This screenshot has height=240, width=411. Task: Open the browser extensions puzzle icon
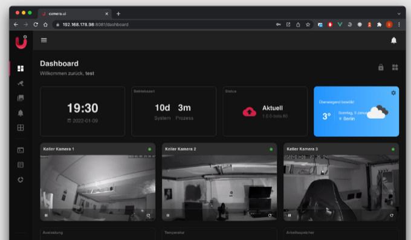pos(379,25)
